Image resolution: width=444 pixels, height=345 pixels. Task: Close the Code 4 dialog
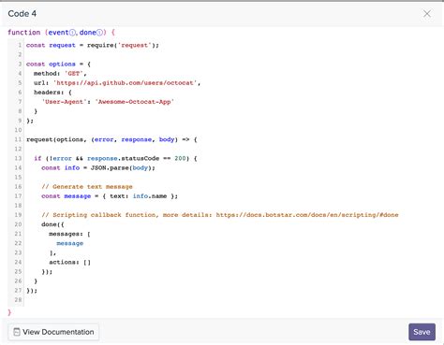(427, 14)
